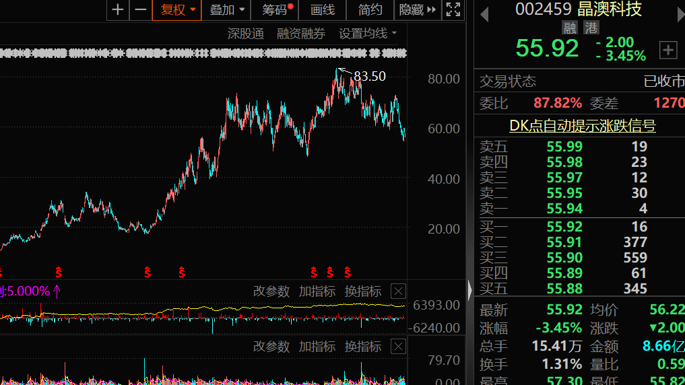This screenshot has height=385, width=685.
Task: Add stock to watchlist with plus icon
Action: (668, 49)
